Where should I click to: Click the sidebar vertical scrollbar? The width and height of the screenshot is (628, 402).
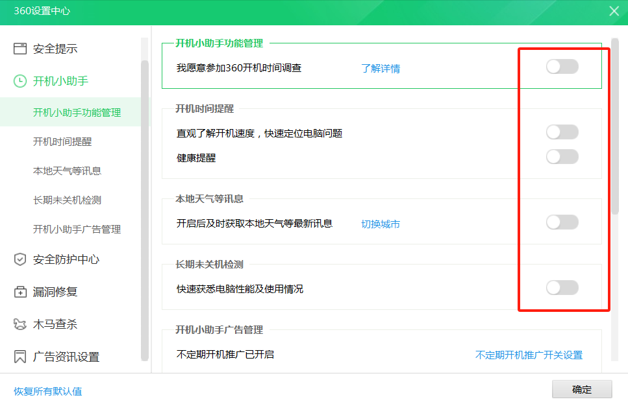145,210
